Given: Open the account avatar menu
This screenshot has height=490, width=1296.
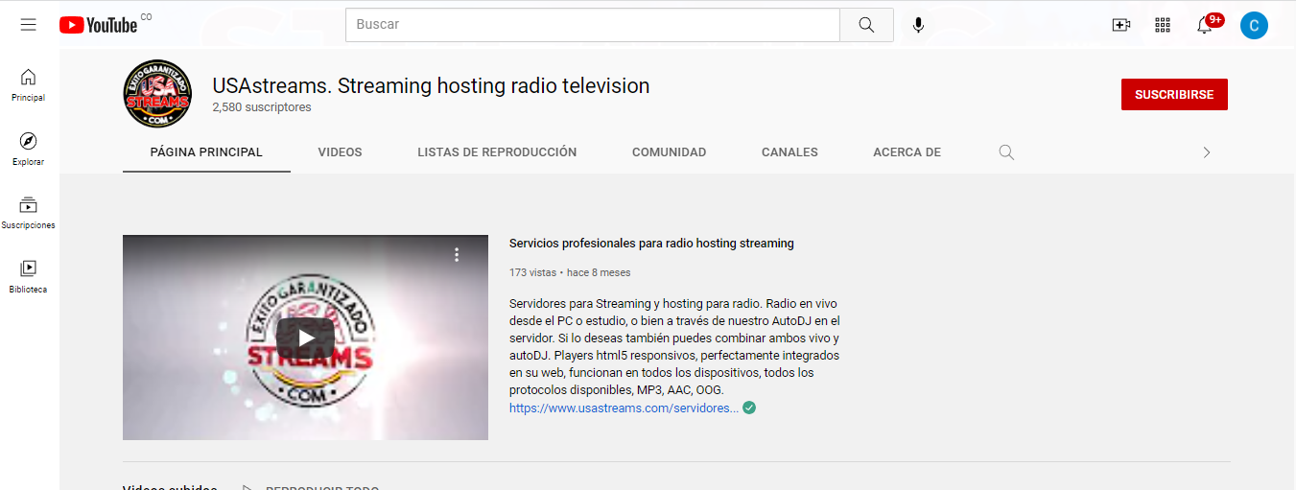Looking at the screenshot, I should 1254,25.
